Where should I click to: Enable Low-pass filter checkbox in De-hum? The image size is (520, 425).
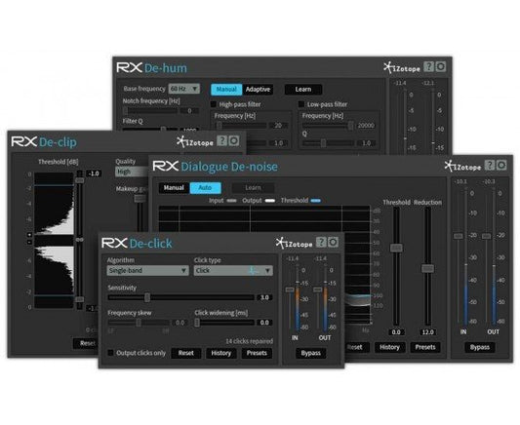pyautogui.click(x=301, y=104)
